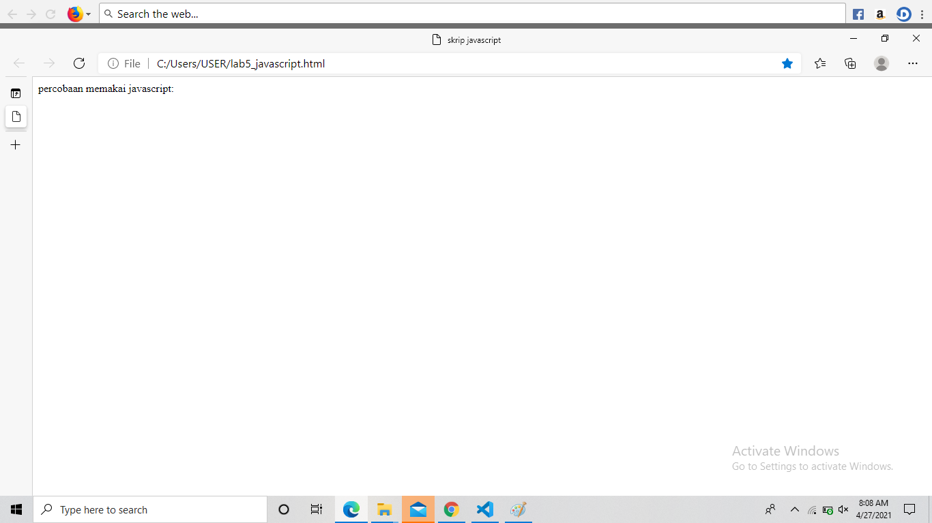The width and height of the screenshot is (932, 523).
Task: Launch Visual Studio Code from the taskbar
Action: tap(484, 509)
